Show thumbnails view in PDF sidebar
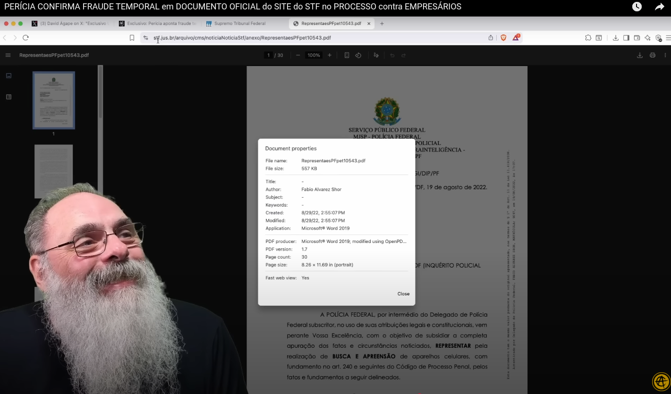The height and width of the screenshot is (394, 671). (8, 75)
